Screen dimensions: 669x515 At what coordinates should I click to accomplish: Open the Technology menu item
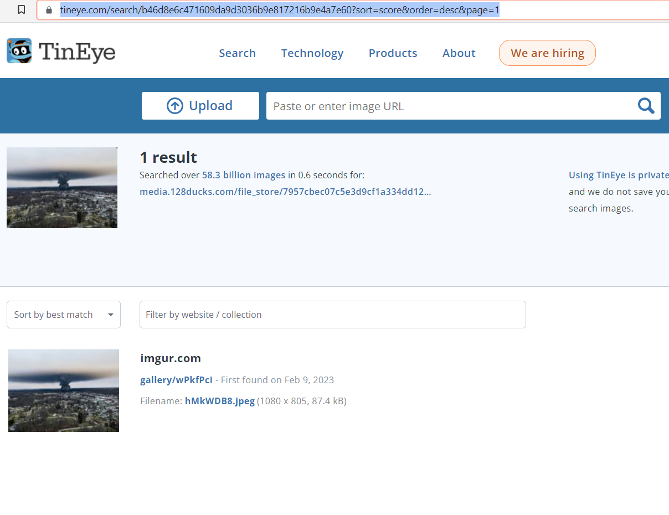tap(312, 53)
